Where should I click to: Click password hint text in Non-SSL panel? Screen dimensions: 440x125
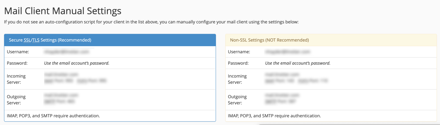click(298, 63)
